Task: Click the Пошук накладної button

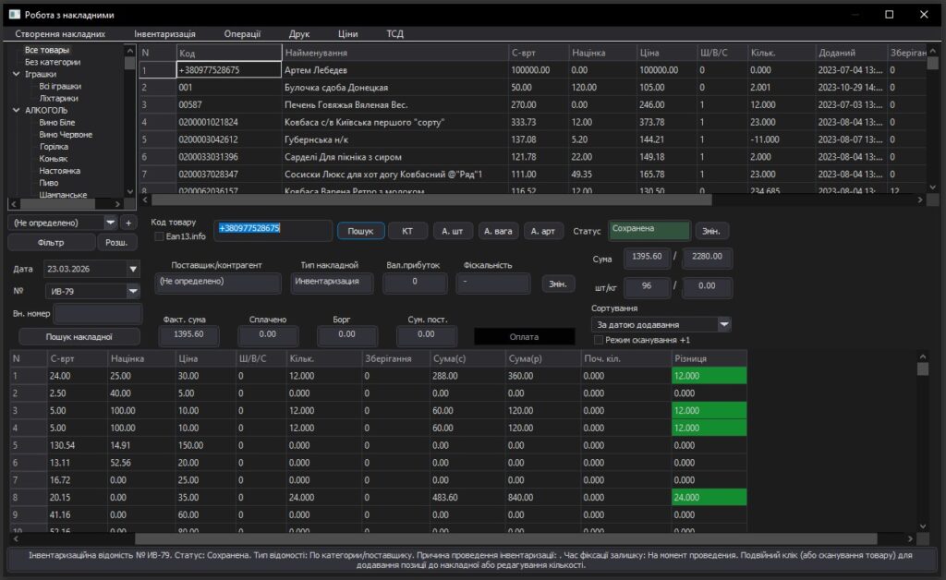Action: [x=79, y=336]
